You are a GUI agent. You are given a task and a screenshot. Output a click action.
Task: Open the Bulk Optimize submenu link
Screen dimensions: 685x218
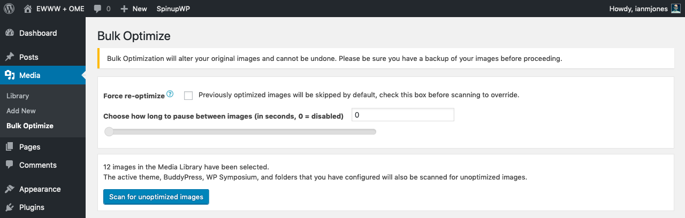click(30, 126)
